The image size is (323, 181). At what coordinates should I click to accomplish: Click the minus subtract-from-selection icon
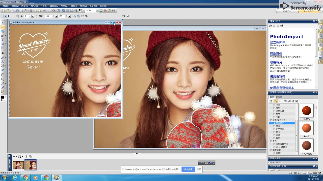pos(12,16)
